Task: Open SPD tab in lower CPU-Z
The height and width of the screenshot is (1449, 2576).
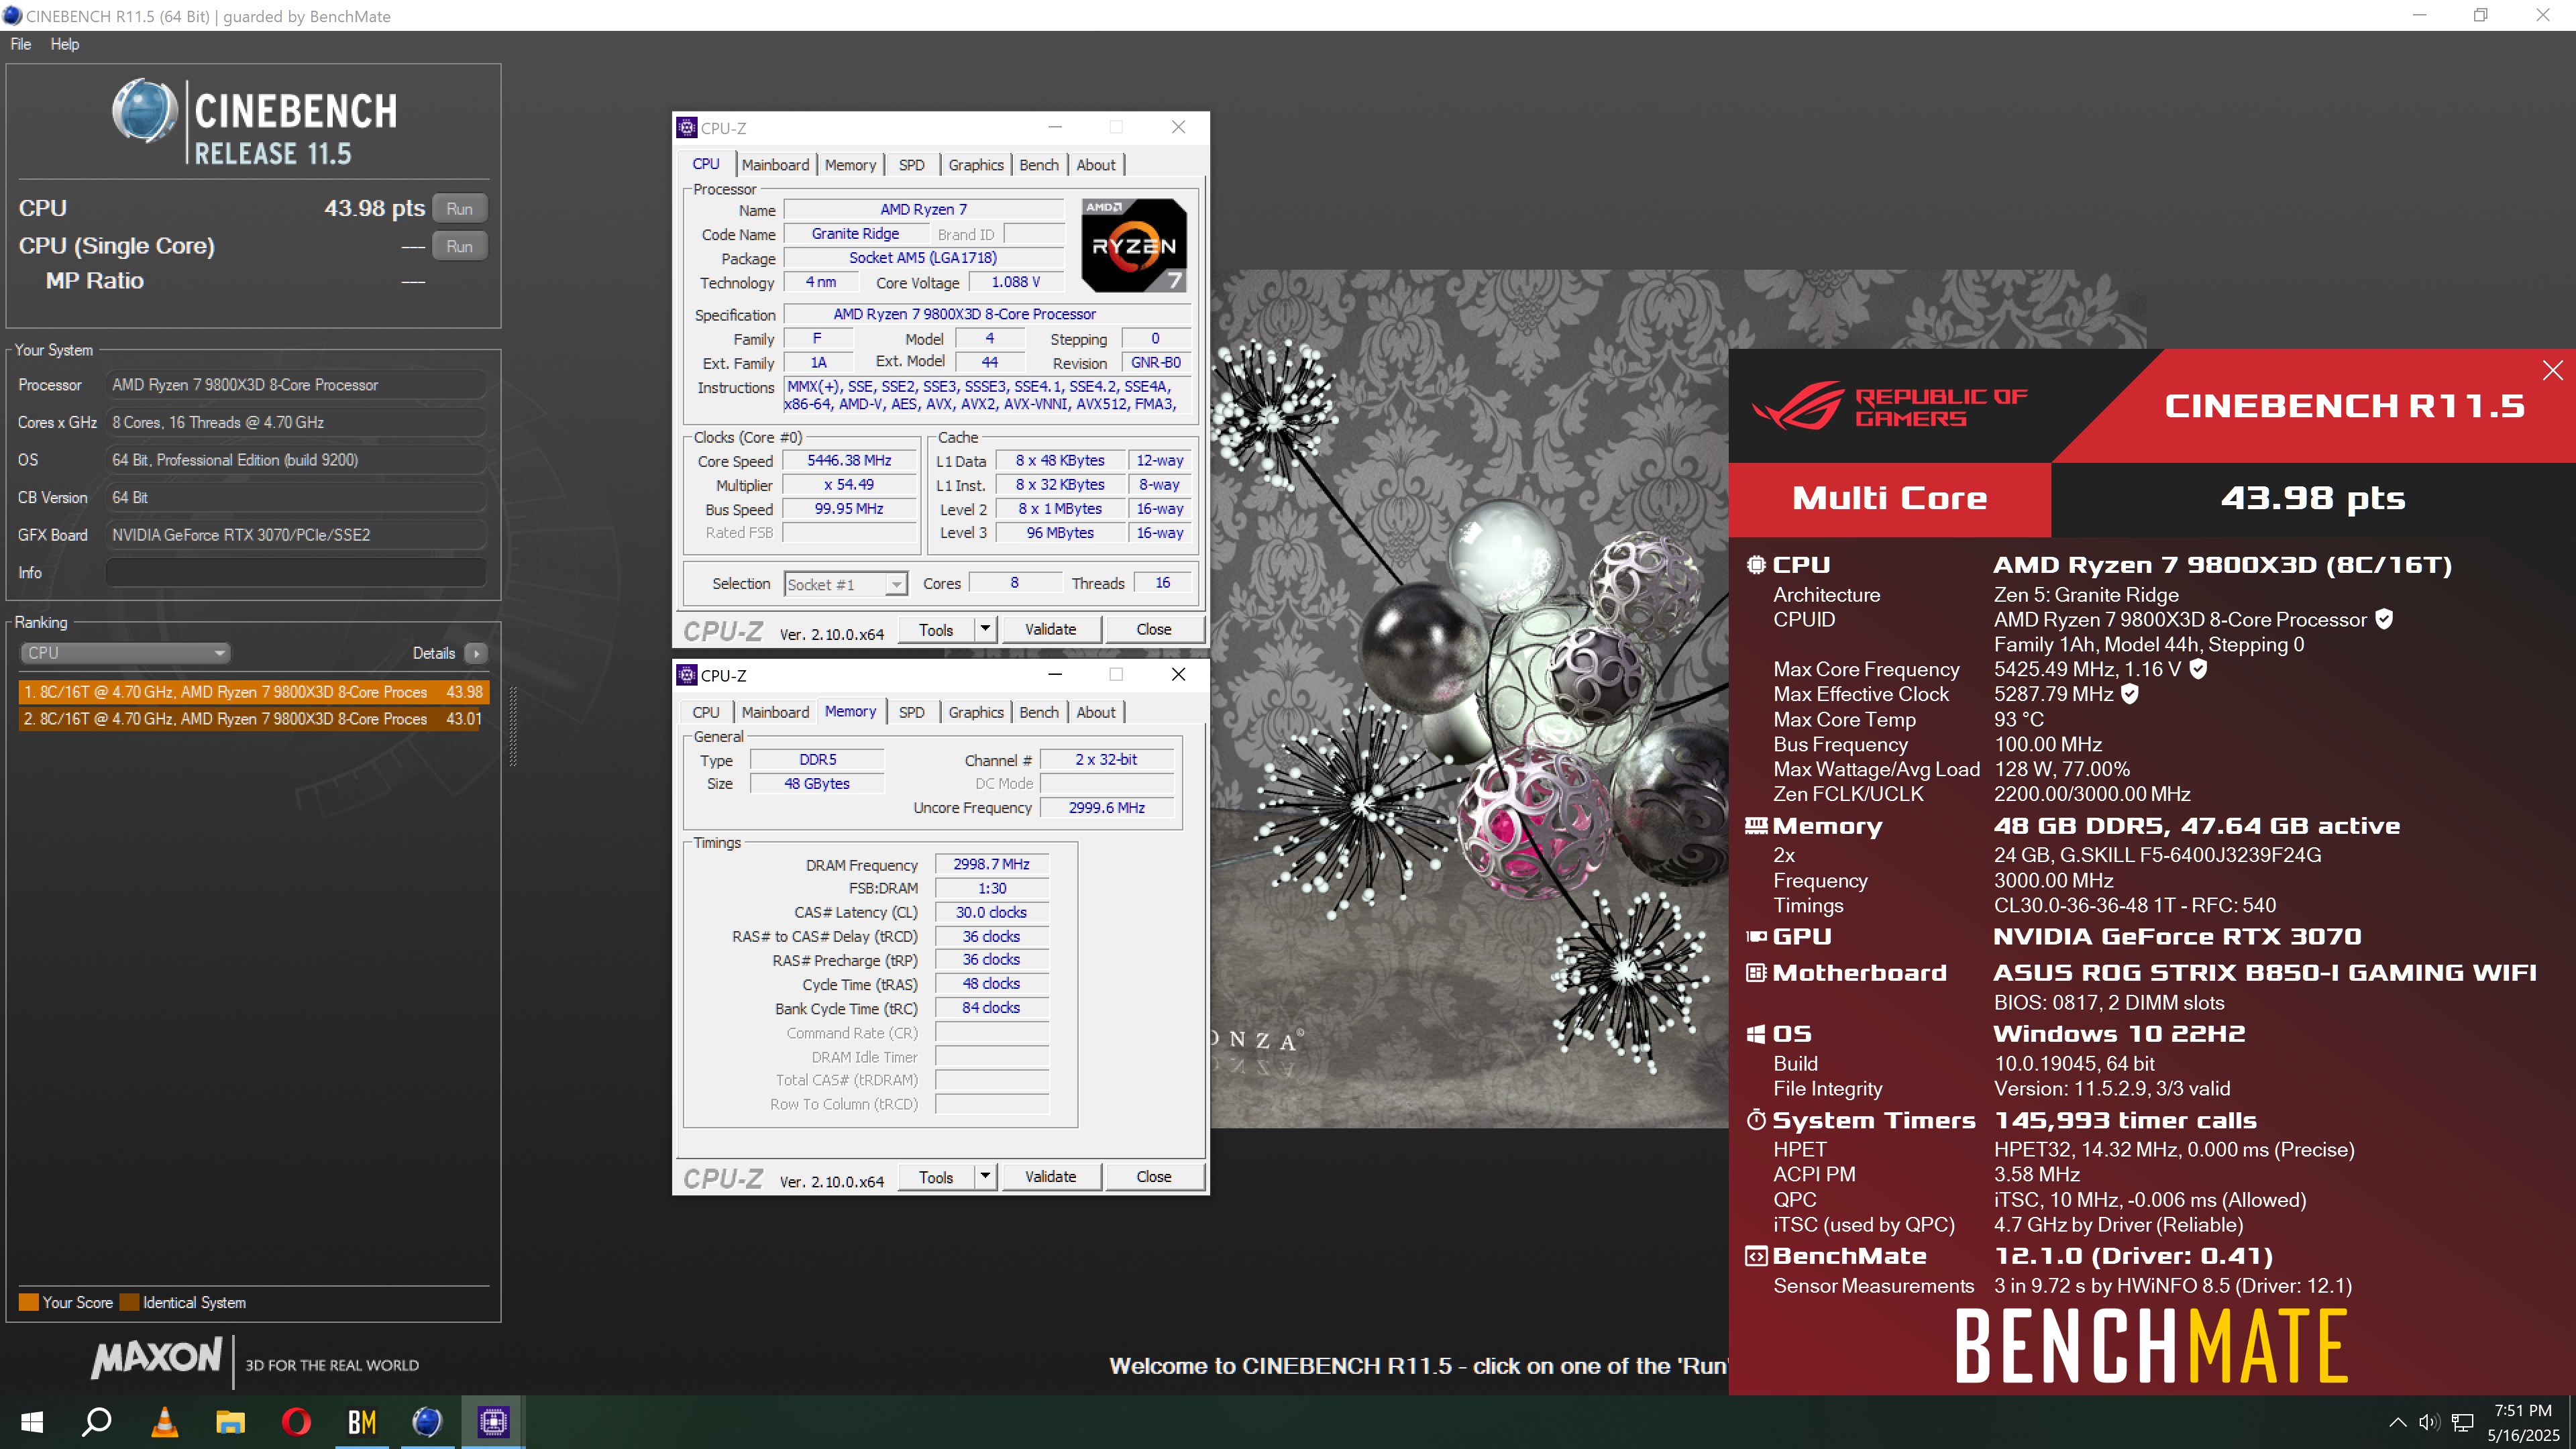Action: pyautogui.click(x=911, y=712)
